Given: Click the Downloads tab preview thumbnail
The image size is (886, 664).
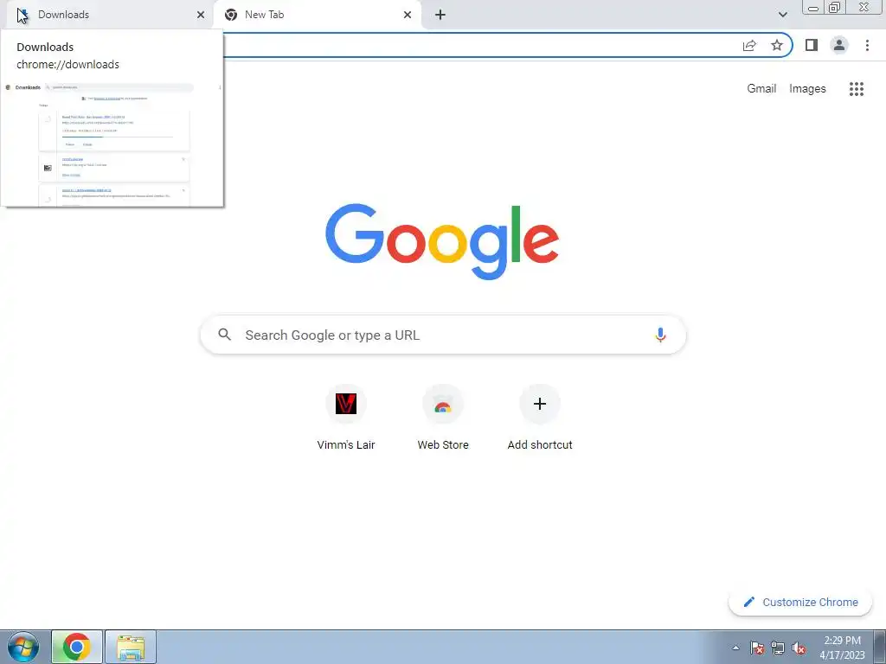Looking at the screenshot, I should pyautogui.click(x=112, y=144).
